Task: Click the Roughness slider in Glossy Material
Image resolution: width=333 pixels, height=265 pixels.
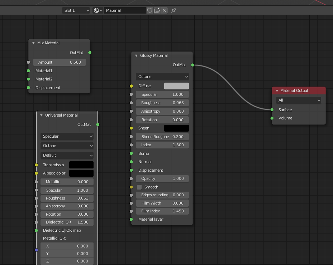Action: click(162, 103)
